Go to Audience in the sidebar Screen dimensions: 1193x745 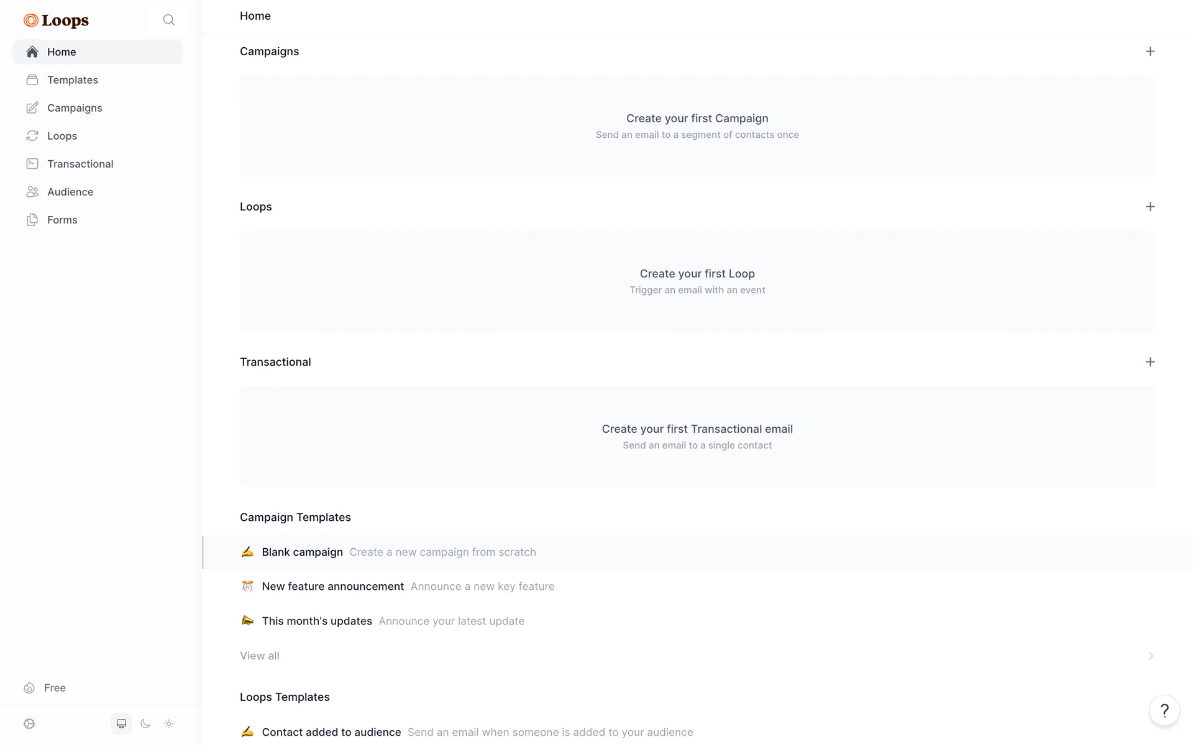click(70, 192)
